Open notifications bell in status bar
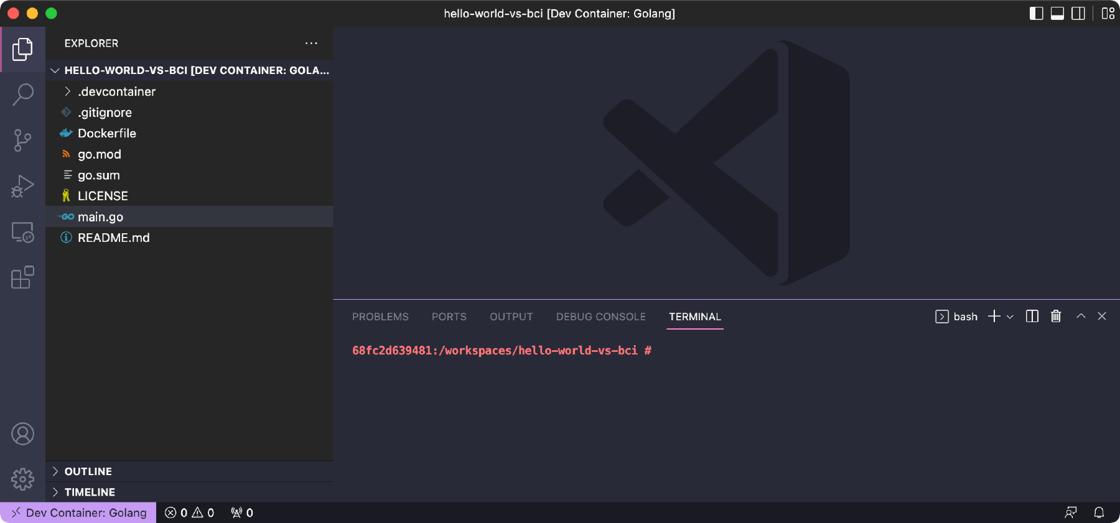Screen dimensions: 1120x523 (x=1099, y=512)
